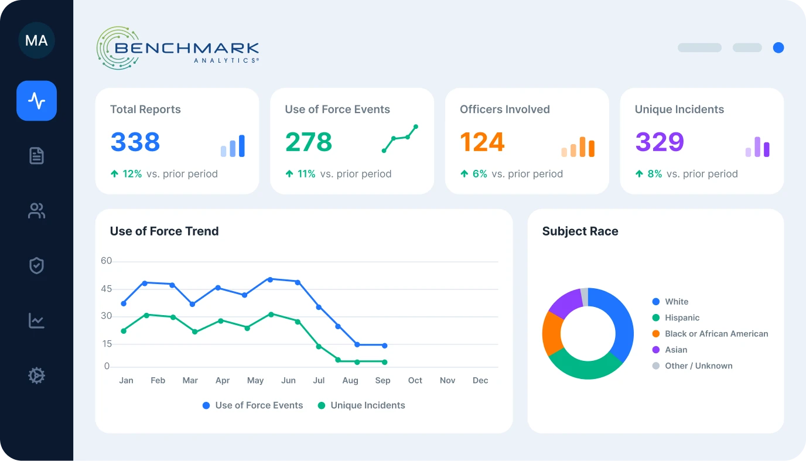Toggle the Black or African American legend entry
This screenshot has height=461, width=806.
coord(711,334)
